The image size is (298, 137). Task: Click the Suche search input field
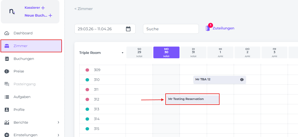coord(171,29)
